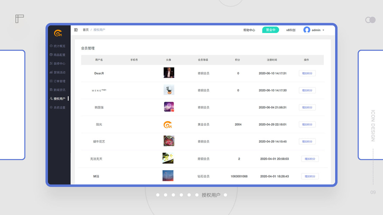
Task: Click the 首页 breadcrumb link
Action: click(x=86, y=30)
